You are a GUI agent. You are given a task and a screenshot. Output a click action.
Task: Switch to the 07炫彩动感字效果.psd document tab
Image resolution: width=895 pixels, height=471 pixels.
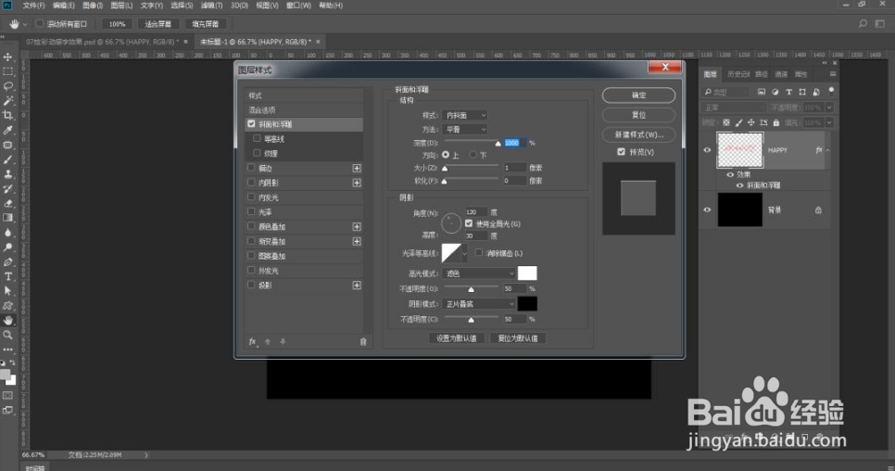point(102,42)
